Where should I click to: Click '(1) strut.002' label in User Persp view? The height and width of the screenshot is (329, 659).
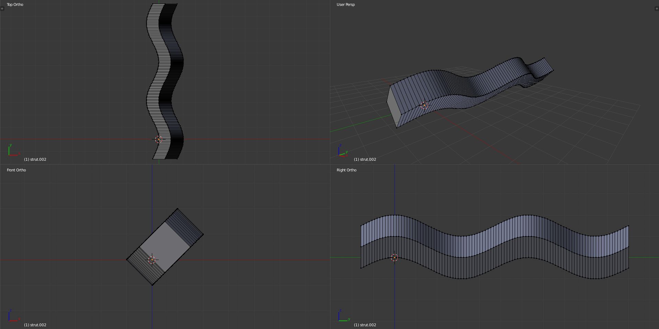point(365,159)
